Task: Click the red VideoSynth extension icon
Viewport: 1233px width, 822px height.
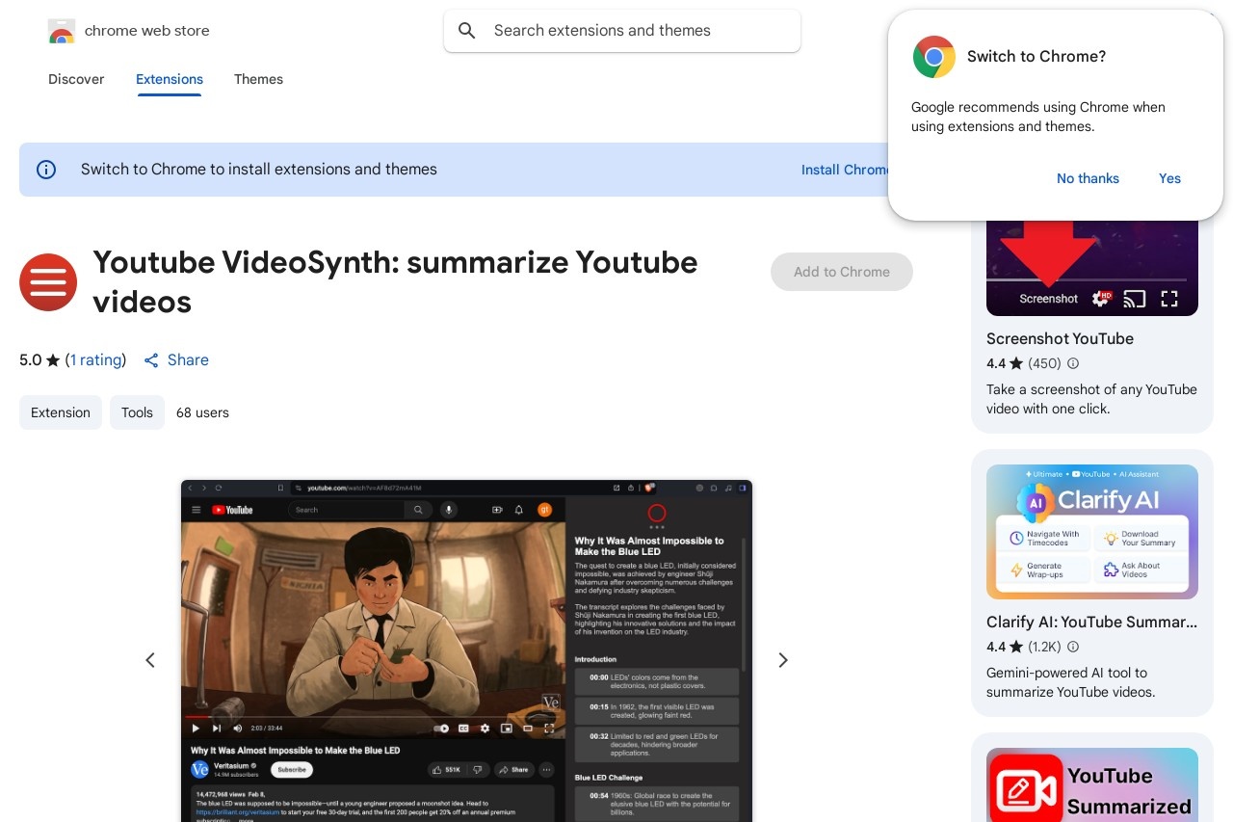Action: pos(48,282)
